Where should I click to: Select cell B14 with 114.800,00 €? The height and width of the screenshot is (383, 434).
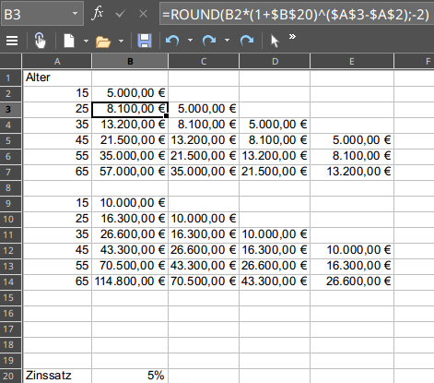point(130,281)
